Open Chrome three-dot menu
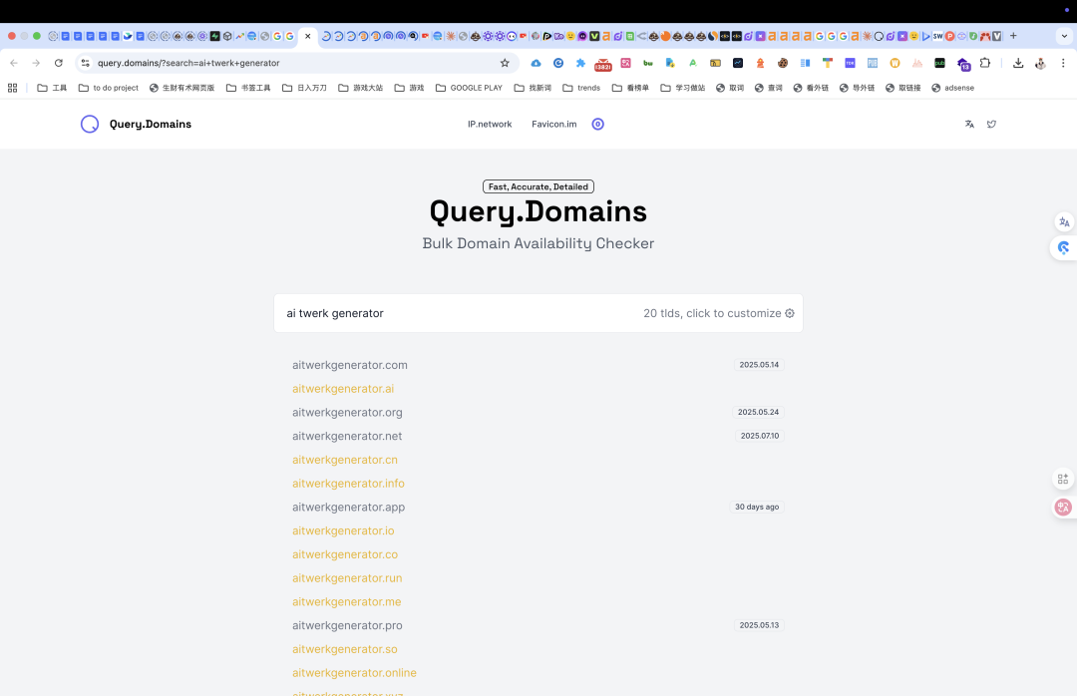 (x=1063, y=63)
